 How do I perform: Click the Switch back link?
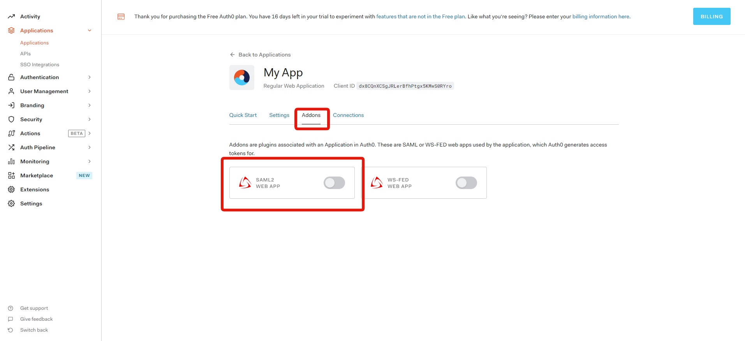[x=34, y=330]
